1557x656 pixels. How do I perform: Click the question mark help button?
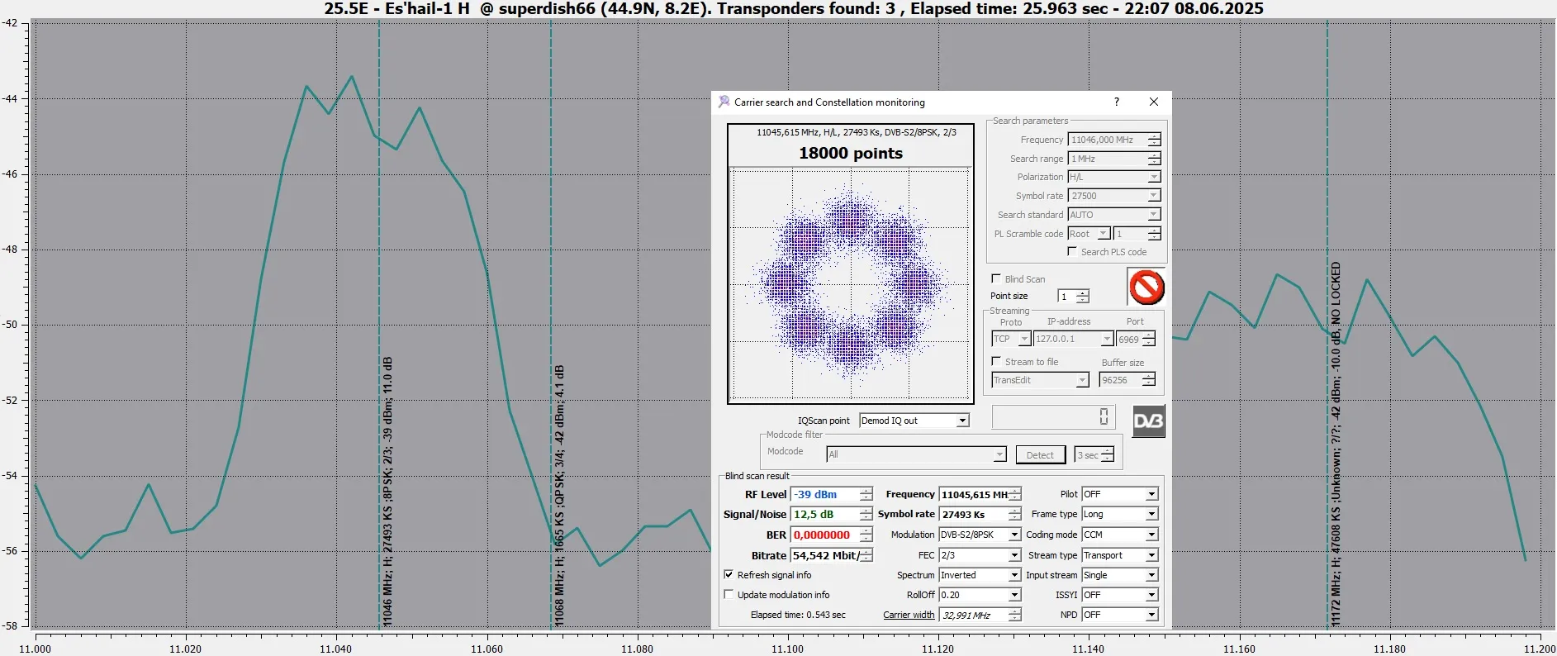(1117, 102)
